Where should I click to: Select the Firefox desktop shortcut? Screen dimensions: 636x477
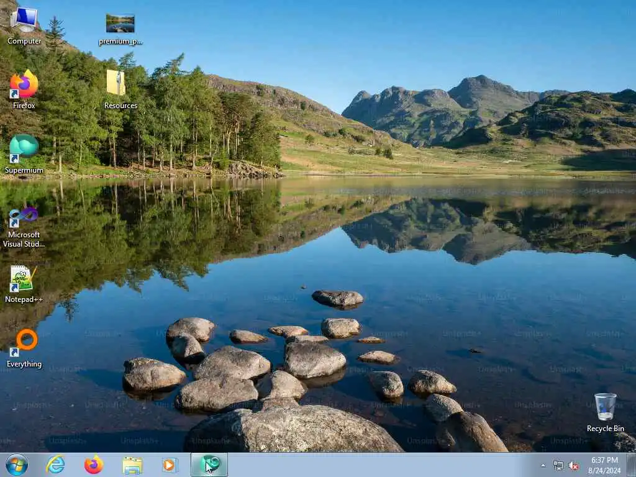[24, 90]
